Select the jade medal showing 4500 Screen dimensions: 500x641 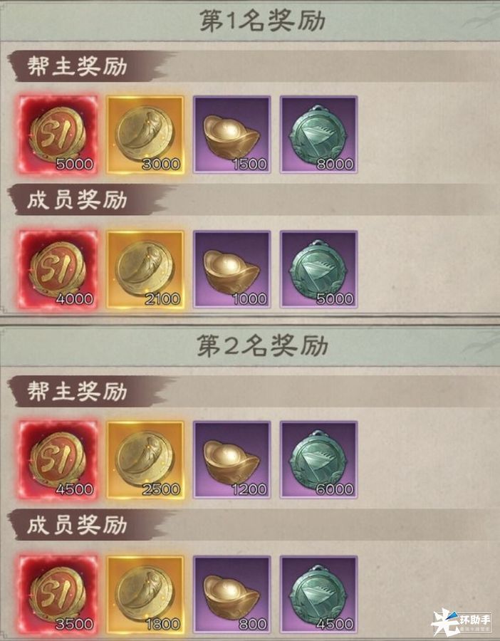click(318, 595)
